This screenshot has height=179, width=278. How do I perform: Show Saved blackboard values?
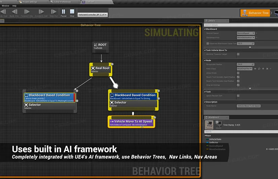[219, 125]
